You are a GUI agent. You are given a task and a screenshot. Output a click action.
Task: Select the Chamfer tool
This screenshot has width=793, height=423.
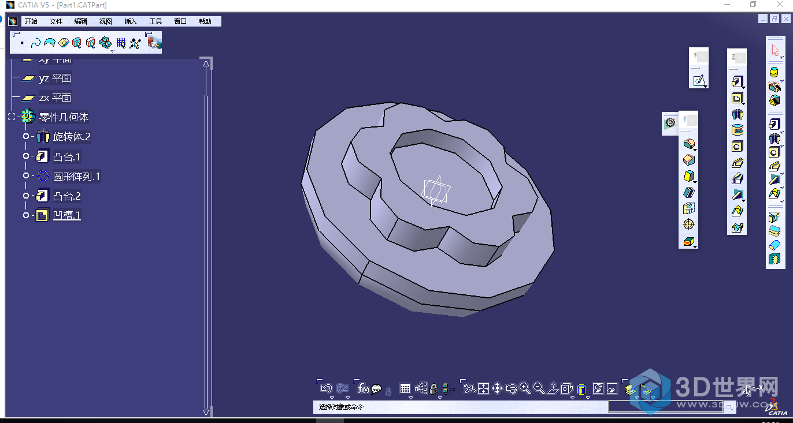[x=688, y=160]
